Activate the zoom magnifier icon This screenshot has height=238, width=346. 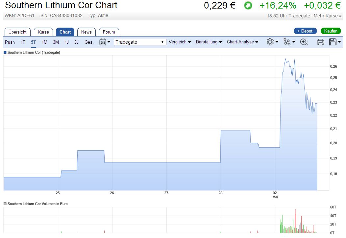click(303, 42)
